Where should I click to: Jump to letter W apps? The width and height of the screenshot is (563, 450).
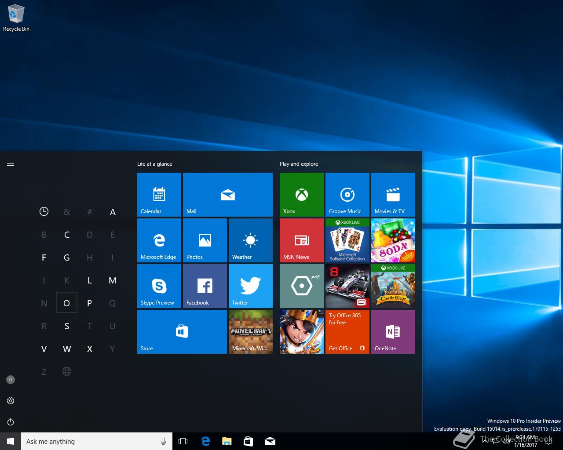point(67,349)
